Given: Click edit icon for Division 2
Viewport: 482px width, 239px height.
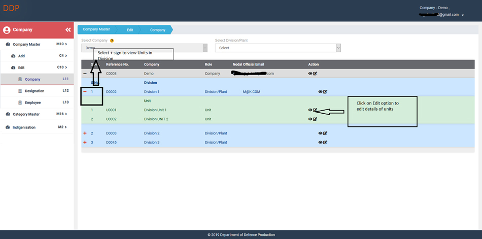Looking at the screenshot, I should tap(325, 133).
